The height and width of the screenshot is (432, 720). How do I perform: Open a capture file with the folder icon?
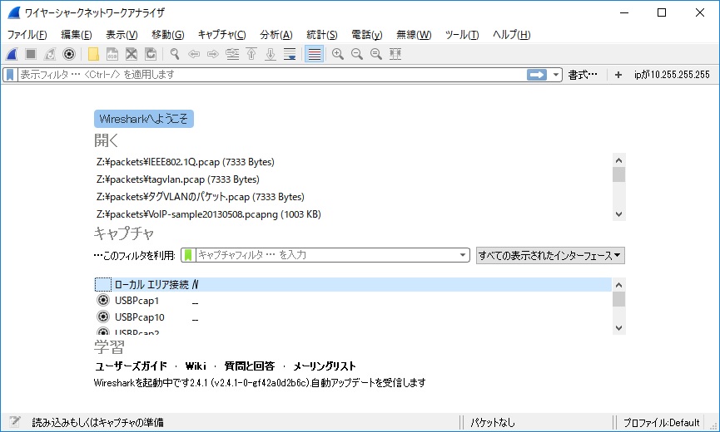click(93, 54)
